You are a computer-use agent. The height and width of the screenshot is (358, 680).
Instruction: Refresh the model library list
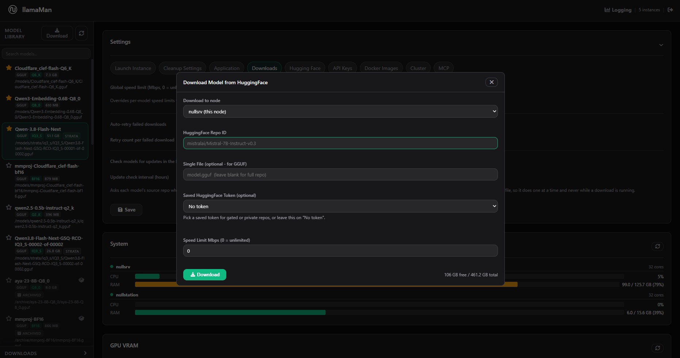[x=81, y=33]
